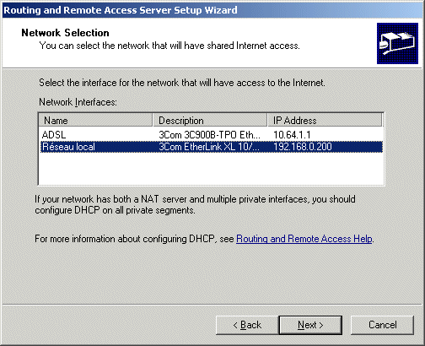Sort interfaces by Name column header
425x346 pixels.
pos(95,121)
